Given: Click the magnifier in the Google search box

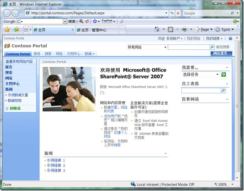Looking at the screenshot, I should point(232,13).
